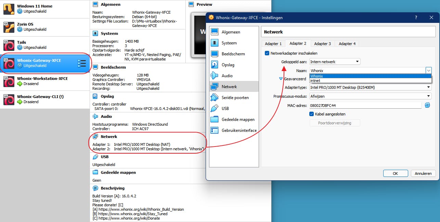Open the Promiscuous-modus dropdown
The width and height of the screenshot is (440, 222).
[370, 96]
